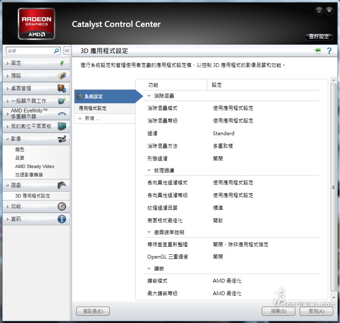The width and height of the screenshot is (340, 323).
Task: Change 各向異性過濾等級 setting value
Action: [x=233, y=195]
